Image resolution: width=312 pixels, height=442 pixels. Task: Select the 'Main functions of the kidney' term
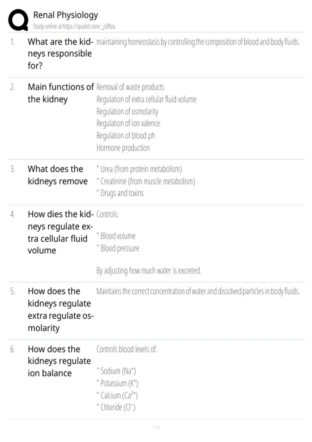(x=61, y=93)
